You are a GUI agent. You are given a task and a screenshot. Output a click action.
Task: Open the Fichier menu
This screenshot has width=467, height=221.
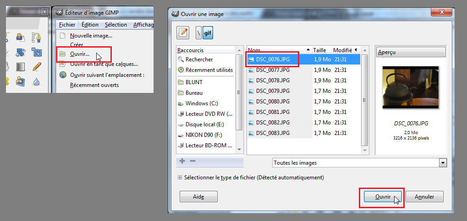click(x=67, y=25)
